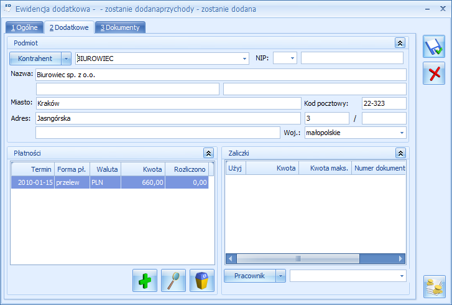
Task: View payment details with magnifier icon
Action: (x=173, y=281)
